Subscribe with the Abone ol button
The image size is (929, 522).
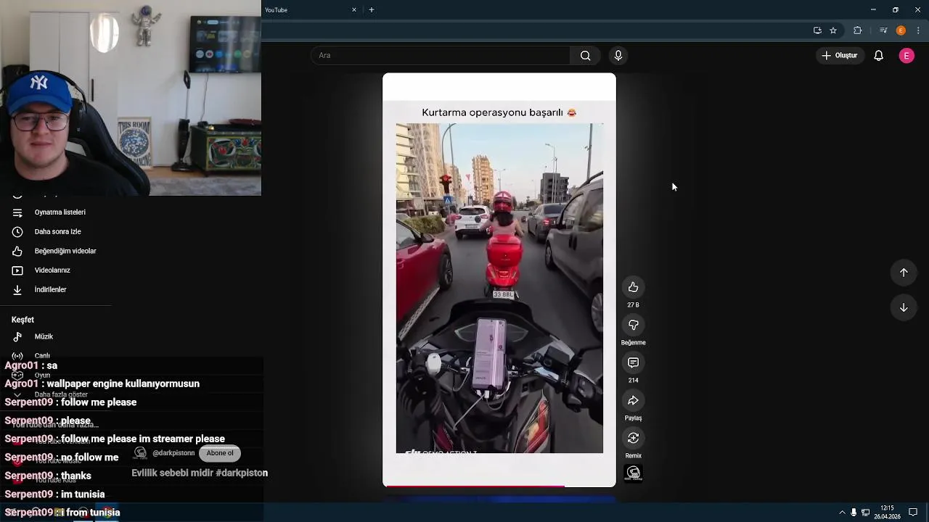coord(220,453)
